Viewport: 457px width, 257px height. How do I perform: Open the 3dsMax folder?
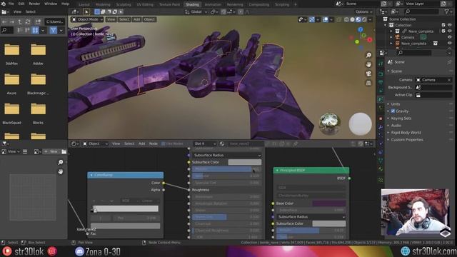(11, 54)
